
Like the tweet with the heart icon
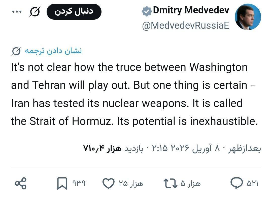click(x=109, y=184)
